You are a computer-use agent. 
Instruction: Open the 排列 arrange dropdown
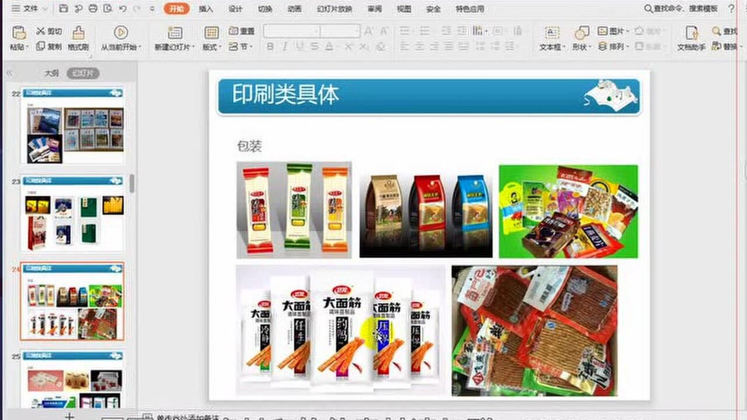coord(613,46)
